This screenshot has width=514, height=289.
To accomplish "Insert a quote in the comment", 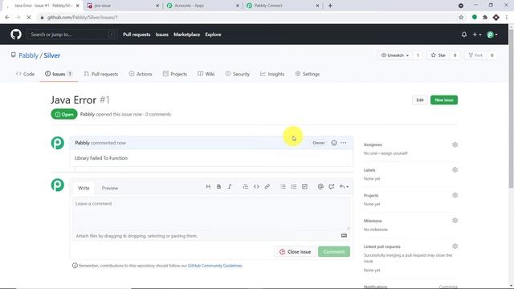I will coord(245,187).
